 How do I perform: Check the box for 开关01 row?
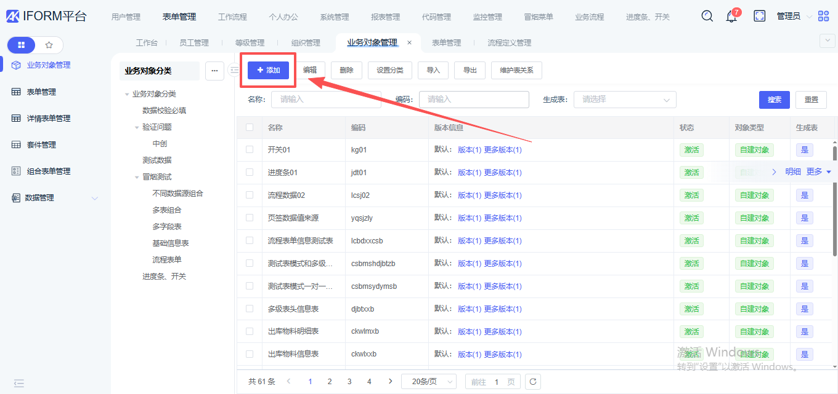click(x=250, y=149)
